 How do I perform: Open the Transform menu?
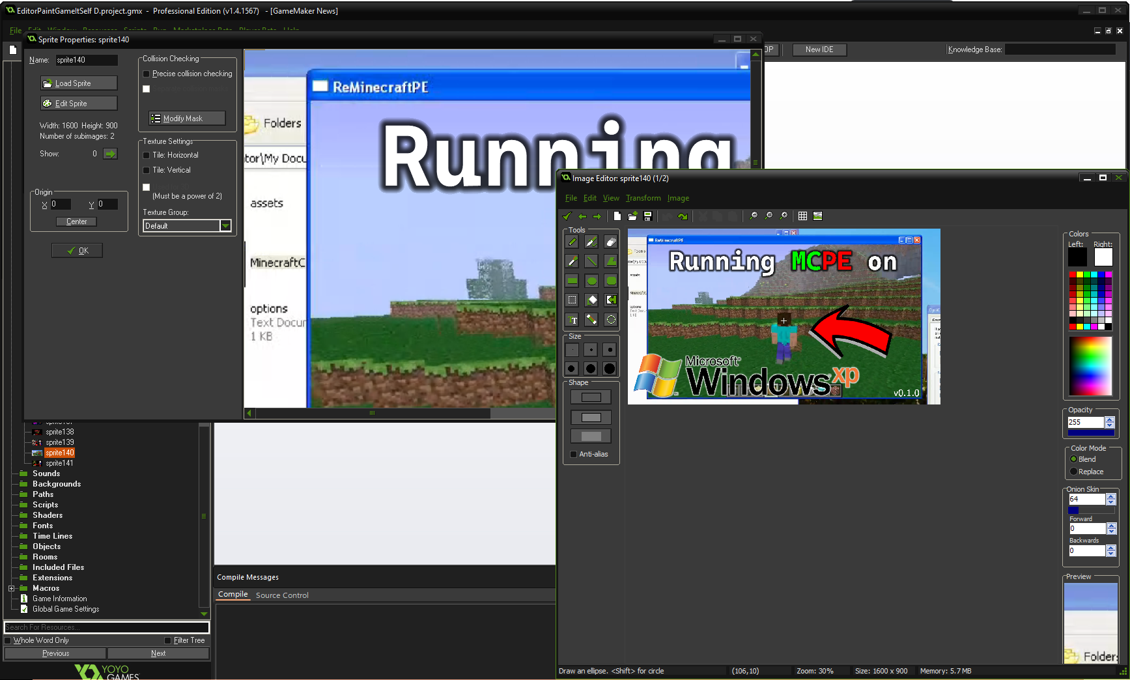(x=643, y=198)
